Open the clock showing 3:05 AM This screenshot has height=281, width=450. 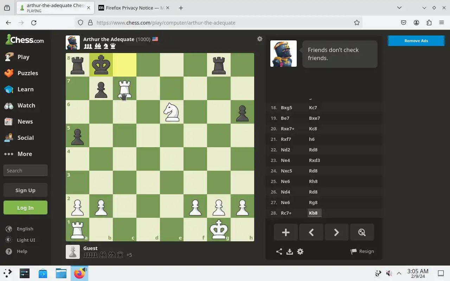click(418, 273)
